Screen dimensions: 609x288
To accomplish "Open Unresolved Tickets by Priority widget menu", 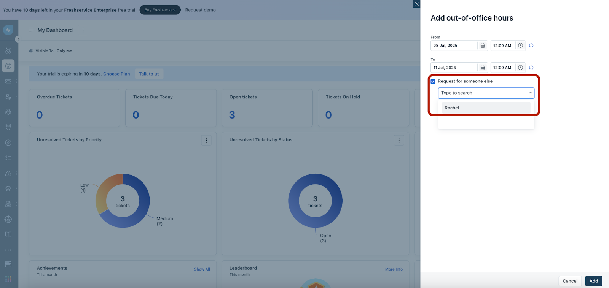I will [206, 140].
